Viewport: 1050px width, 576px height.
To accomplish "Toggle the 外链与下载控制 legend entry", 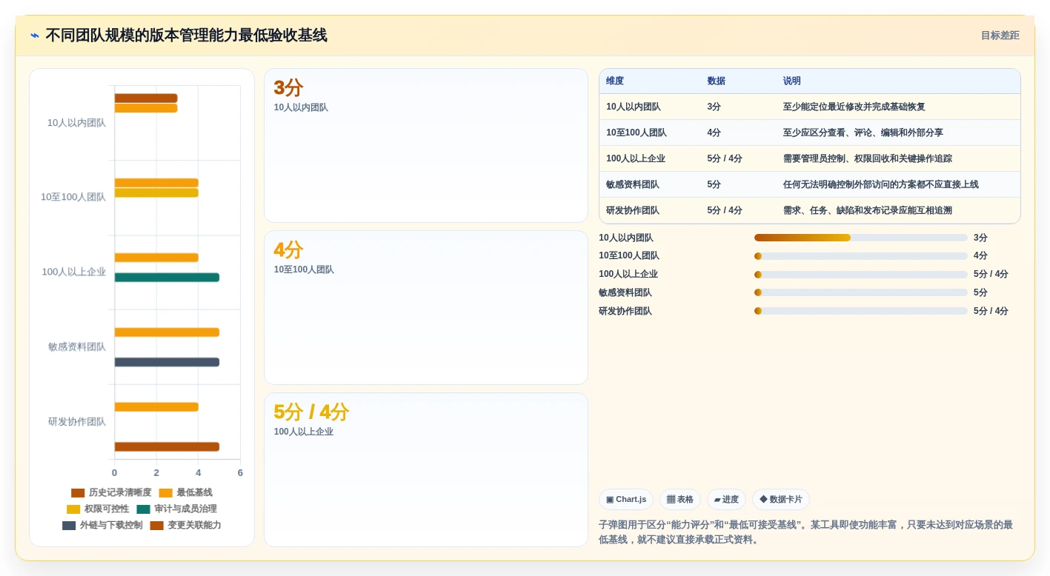I will tap(102, 526).
